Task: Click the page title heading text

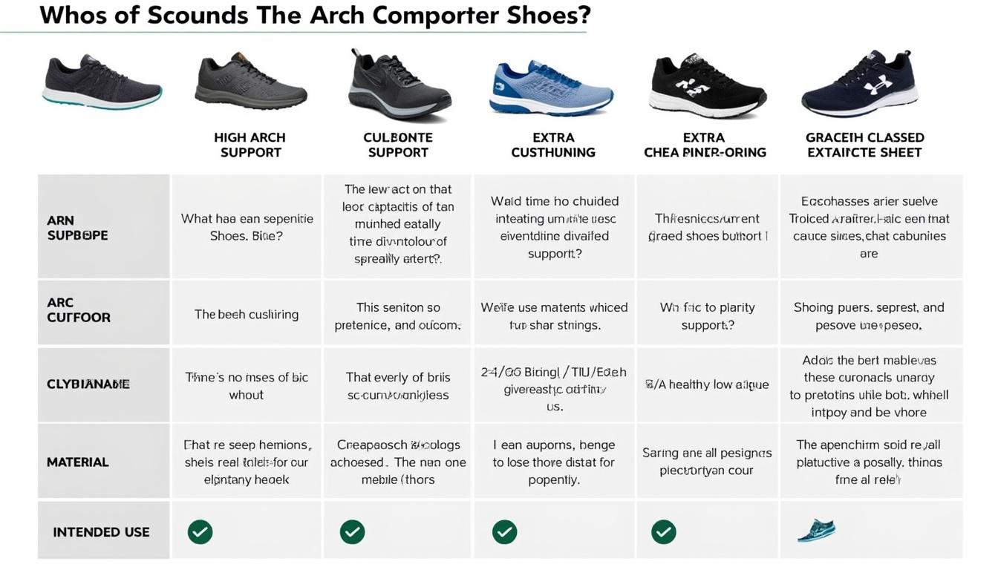Action: (315, 16)
